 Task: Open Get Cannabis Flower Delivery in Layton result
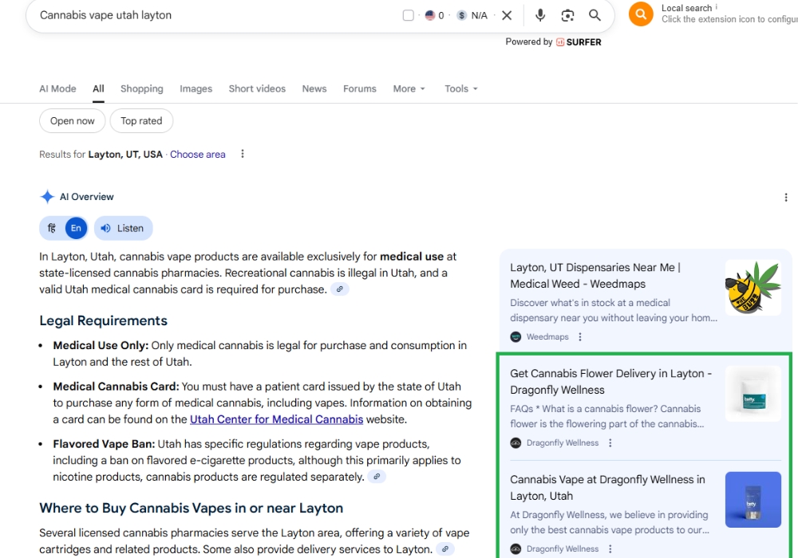click(x=610, y=382)
